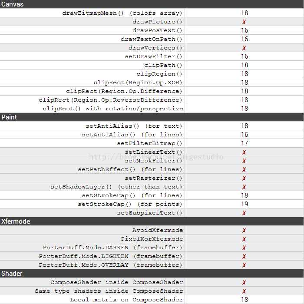Select the clipRegion() label

click(x=159, y=74)
